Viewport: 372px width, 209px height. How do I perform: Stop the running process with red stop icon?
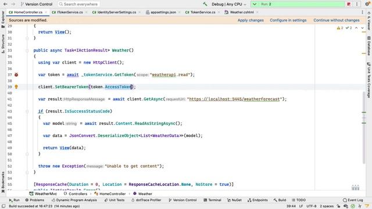click(x=349, y=4)
